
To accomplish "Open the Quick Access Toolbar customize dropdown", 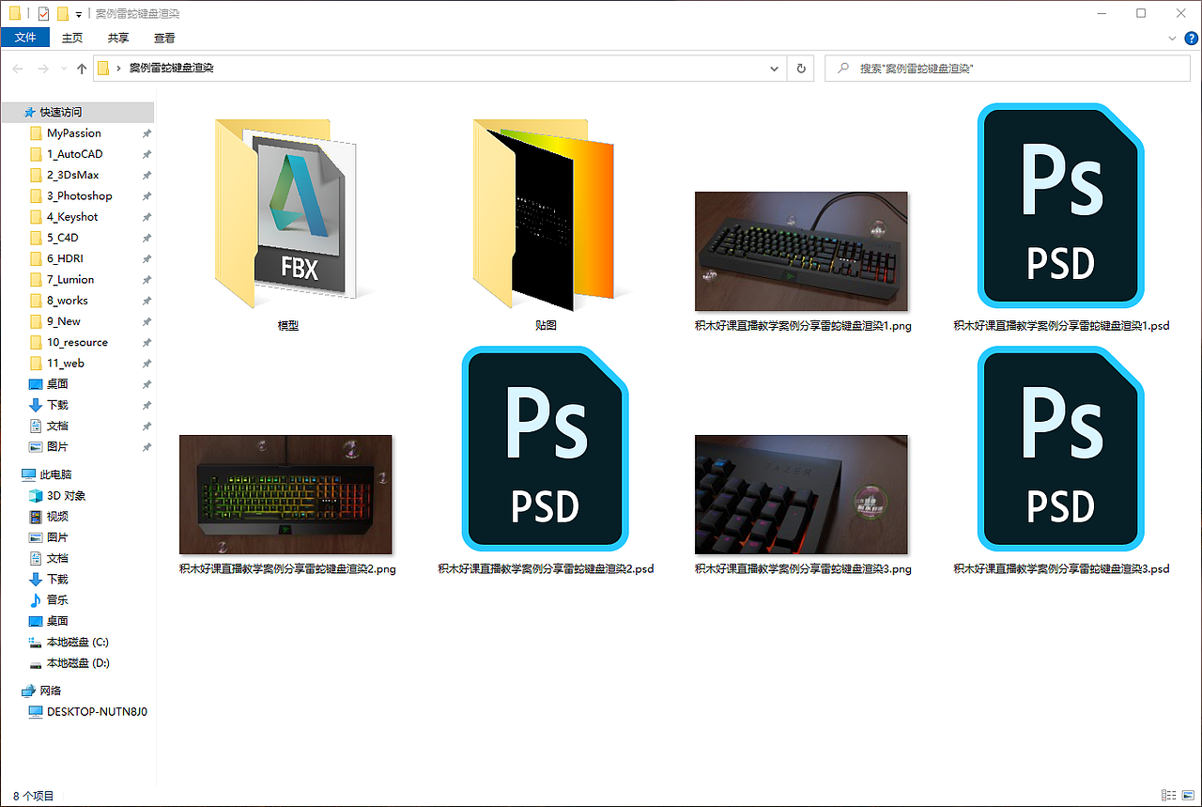I will click(79, 14).
